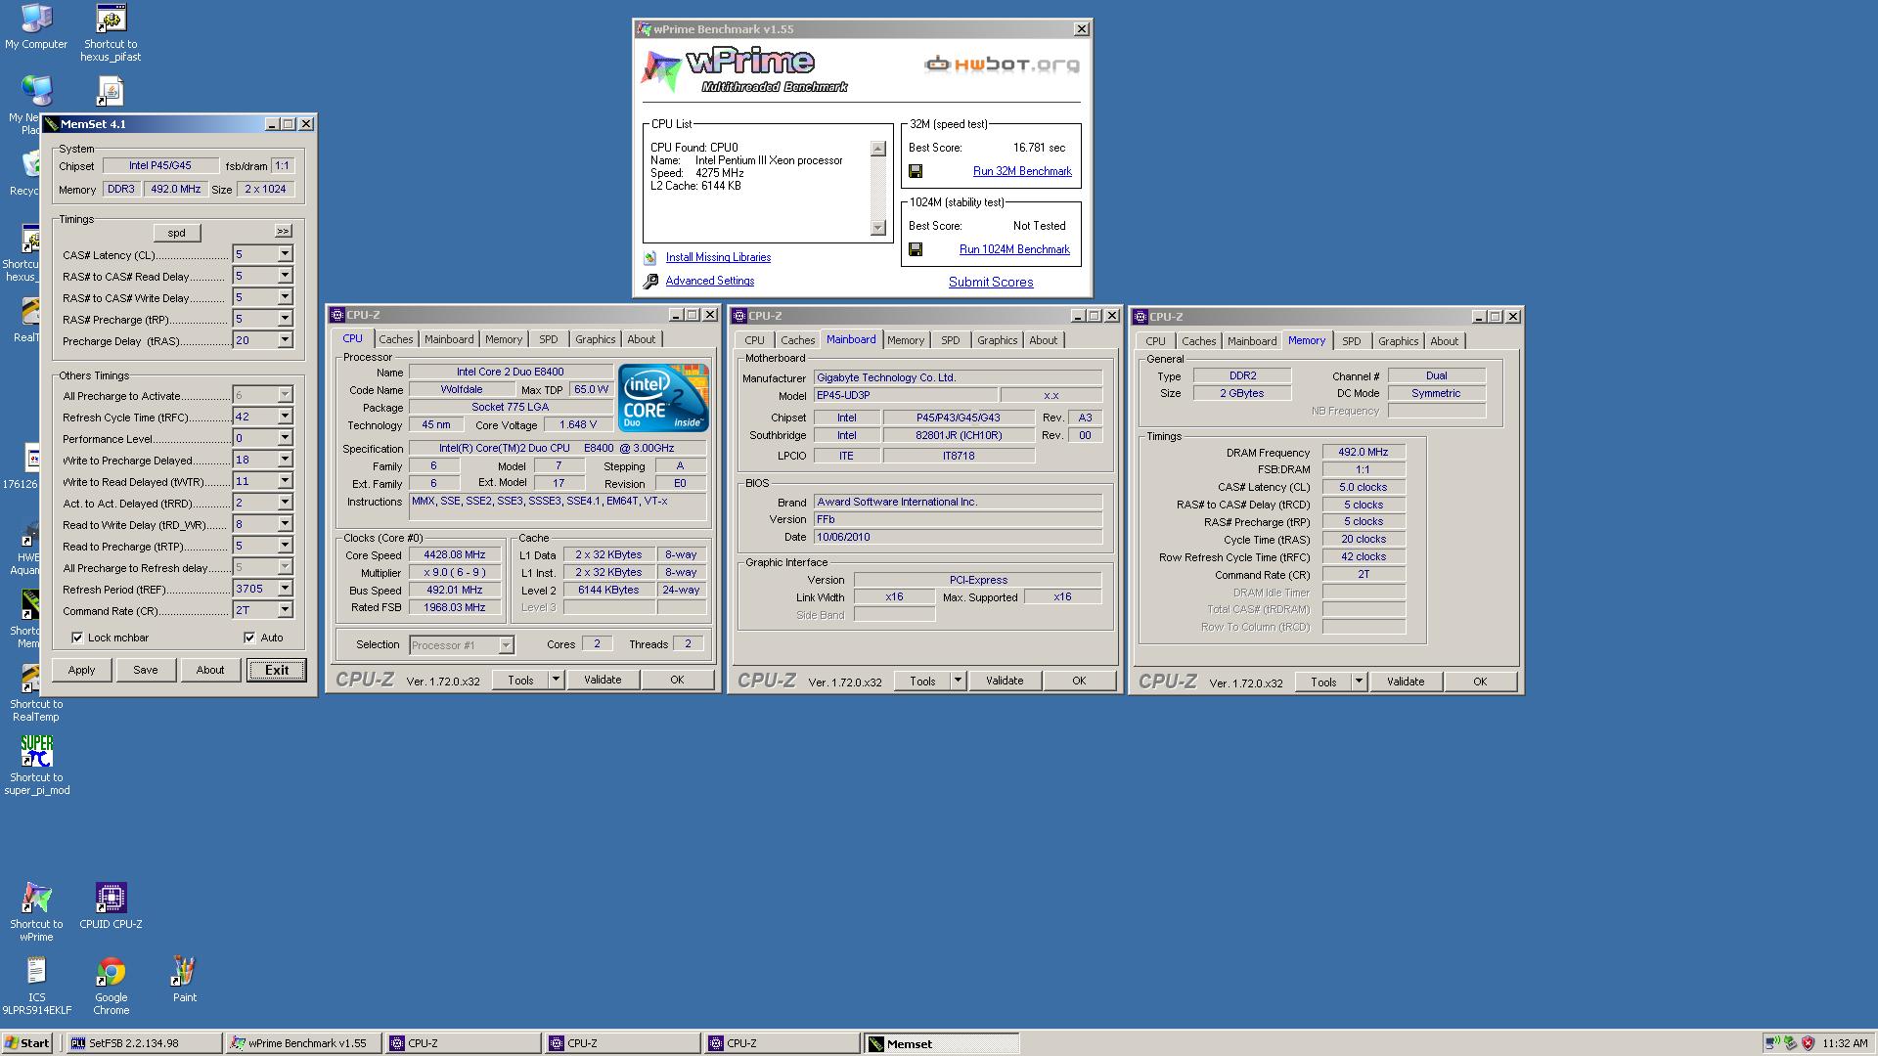Click Save in MemSet

(146, 670)
